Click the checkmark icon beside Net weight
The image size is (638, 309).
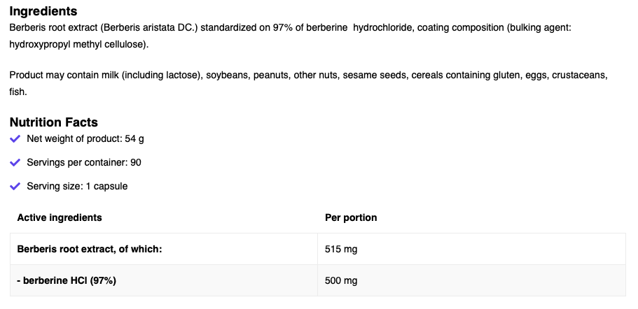(15, 138)
